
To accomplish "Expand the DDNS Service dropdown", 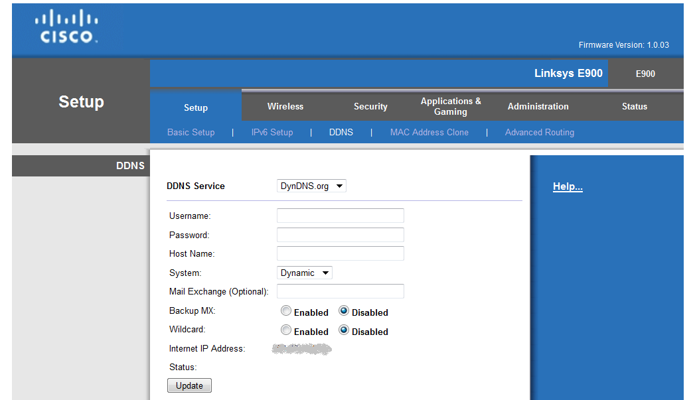I will click(311, 186).
